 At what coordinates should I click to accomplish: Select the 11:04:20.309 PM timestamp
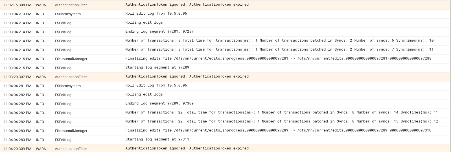point(17,149)
